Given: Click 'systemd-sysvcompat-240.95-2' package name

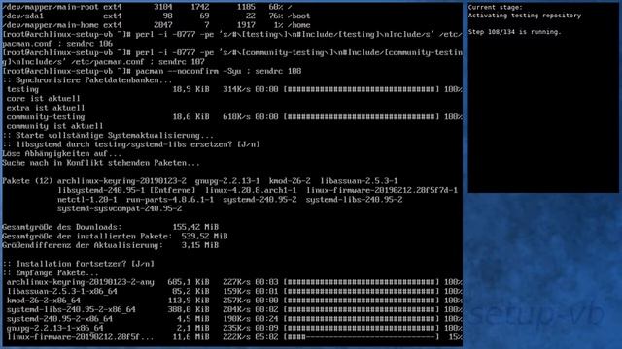Looking at the screenshot, I should pos(120,209).
